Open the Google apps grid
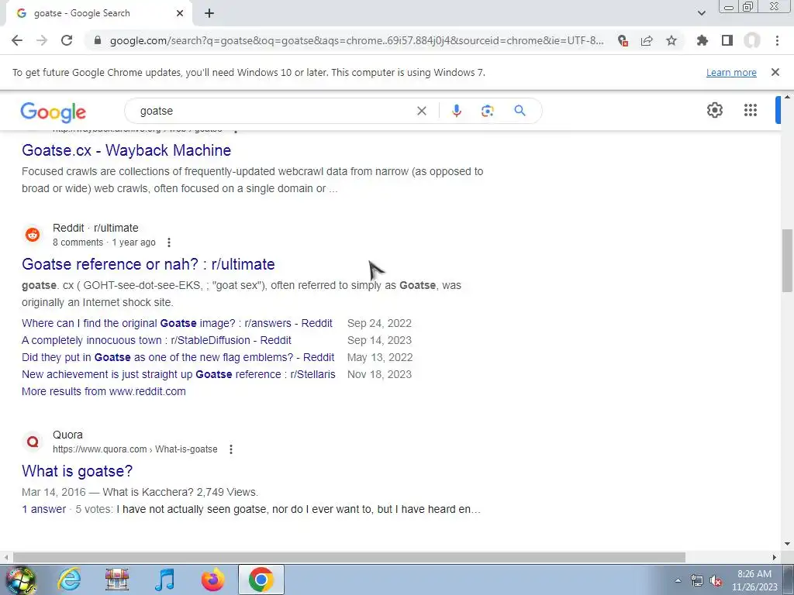Viewport: 794px width, 595px height. pyautogui.click(x=751, y=110)
